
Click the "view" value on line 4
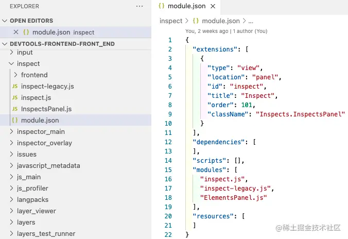pyautogui.click(x=248, y=68)
